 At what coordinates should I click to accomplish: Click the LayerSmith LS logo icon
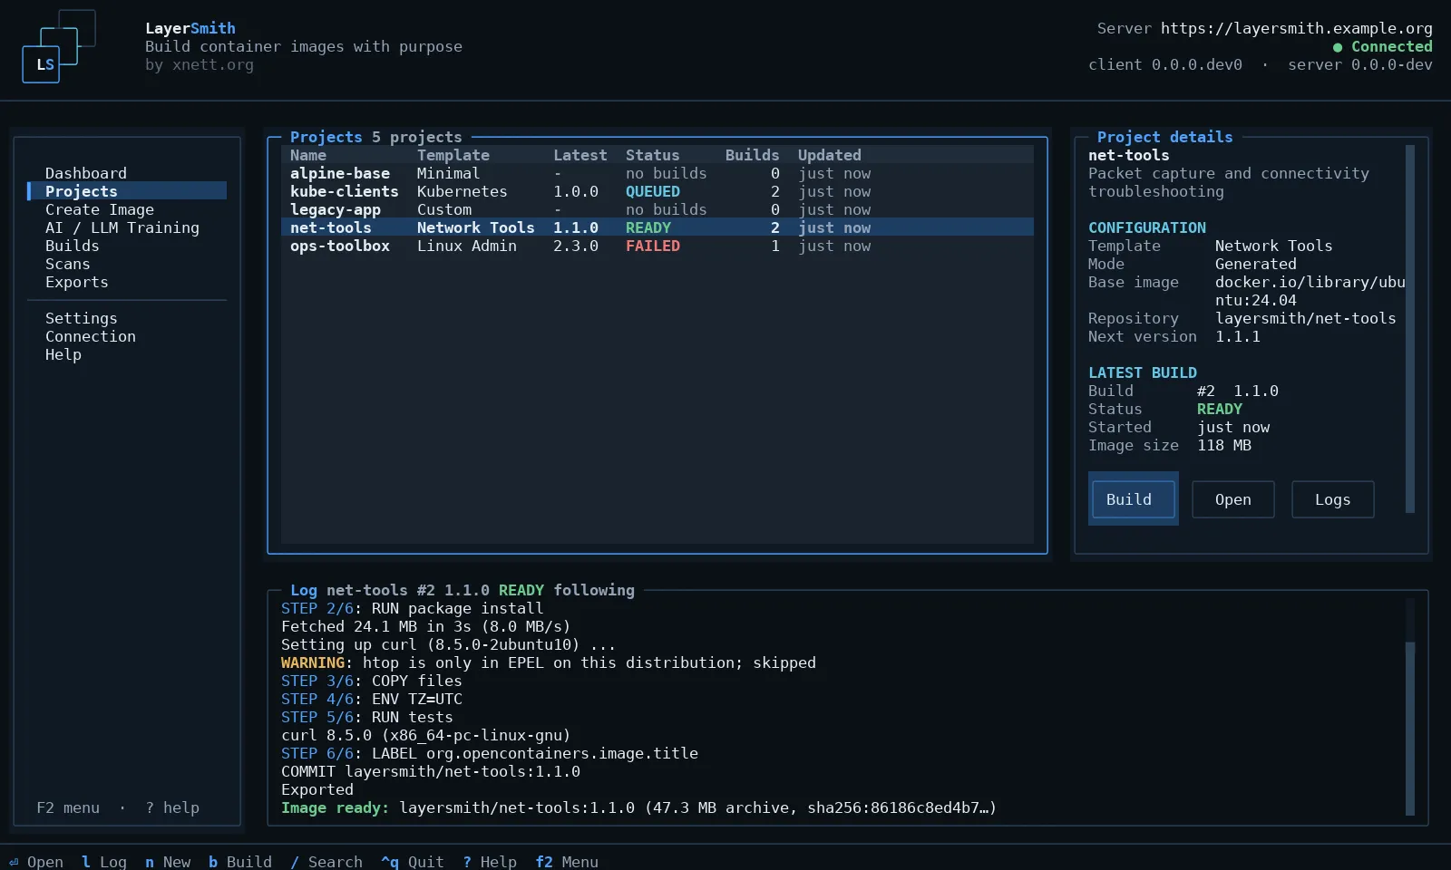coord(58,46)
